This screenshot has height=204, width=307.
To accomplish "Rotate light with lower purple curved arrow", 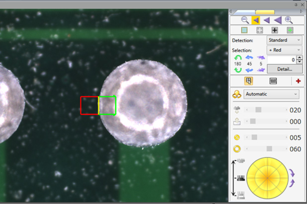I will [x=292, y=184].
